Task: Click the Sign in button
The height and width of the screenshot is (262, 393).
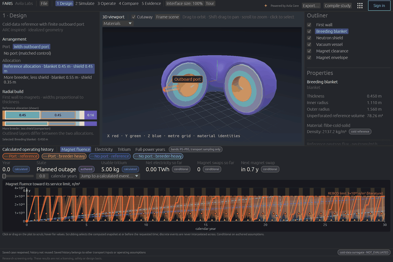Action: [379, 5]
